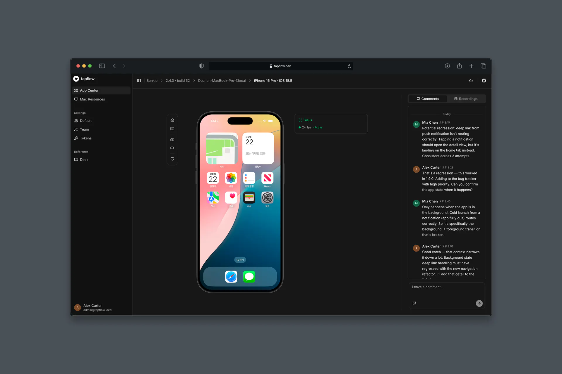
Task: Open News app on simulator
Action: point(267,178)
